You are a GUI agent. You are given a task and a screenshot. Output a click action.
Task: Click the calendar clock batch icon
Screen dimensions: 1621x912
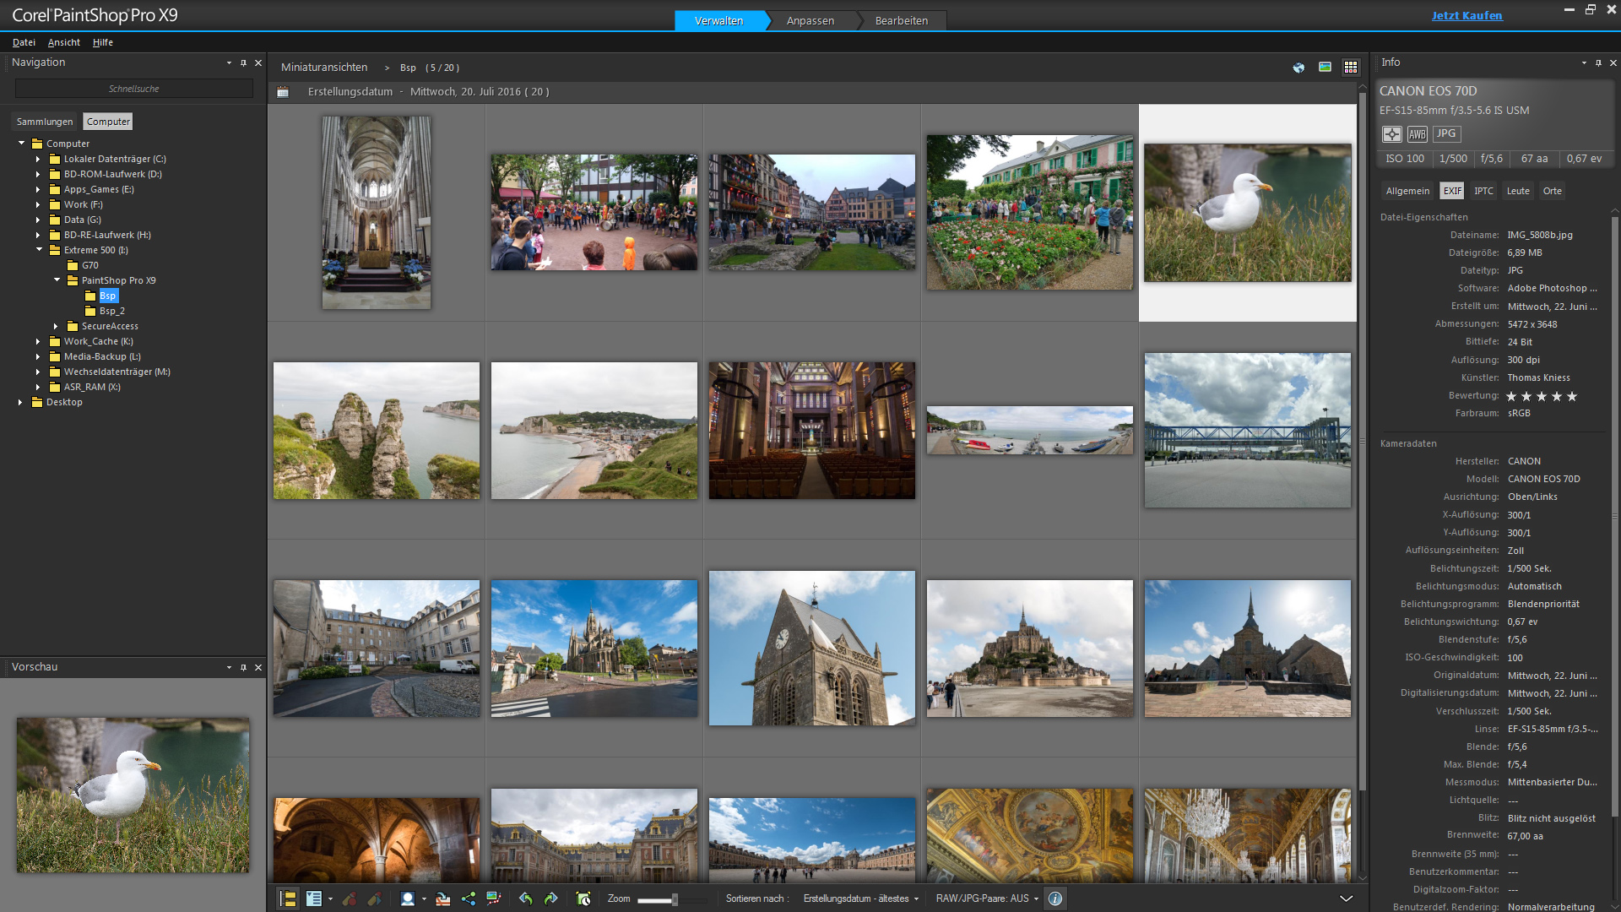coord(583,898)
